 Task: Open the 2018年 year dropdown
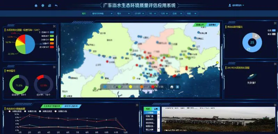(x=139, y=14)
